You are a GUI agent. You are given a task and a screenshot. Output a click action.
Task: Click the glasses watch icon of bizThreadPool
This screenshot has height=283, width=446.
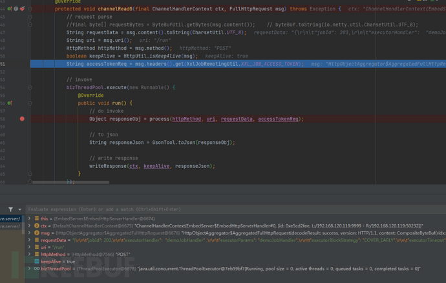pos(37,269)
